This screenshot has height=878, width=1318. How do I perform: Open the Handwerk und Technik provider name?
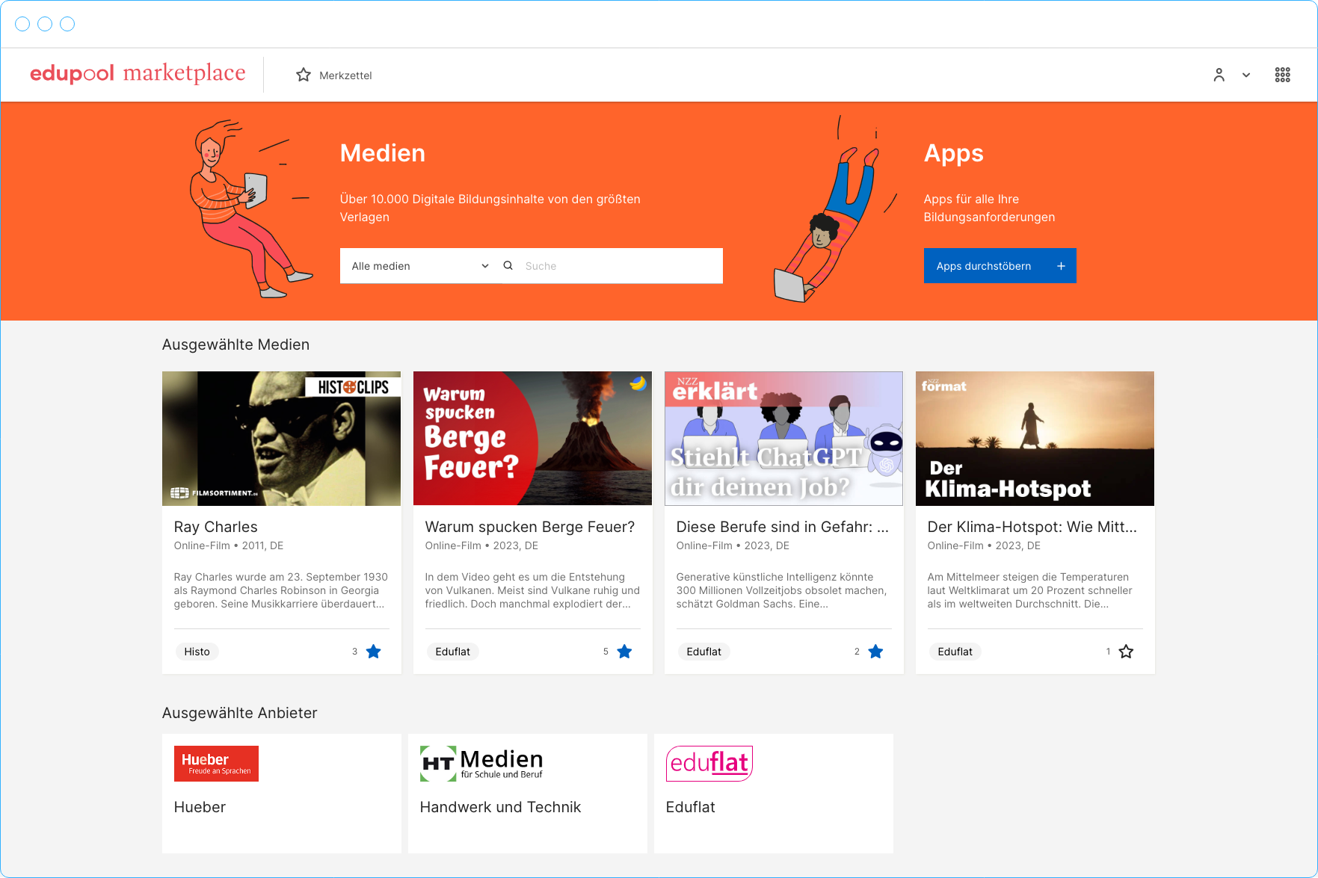pyautogui.click(x=501, y=807)
